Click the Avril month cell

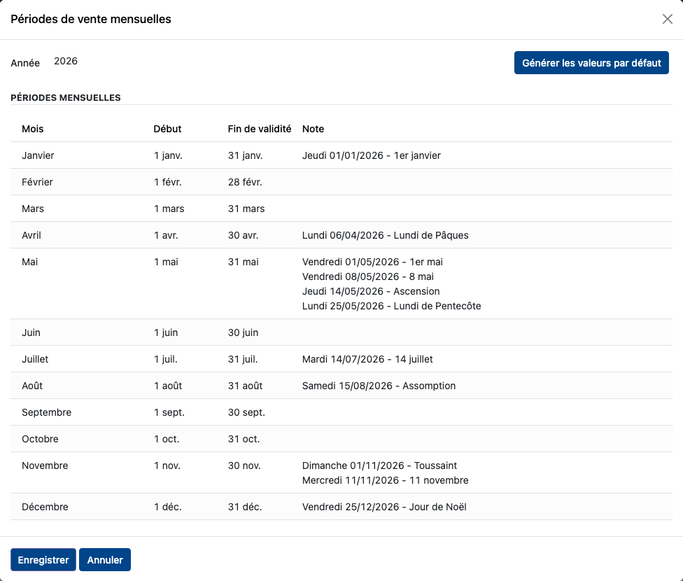pos(31,235)
